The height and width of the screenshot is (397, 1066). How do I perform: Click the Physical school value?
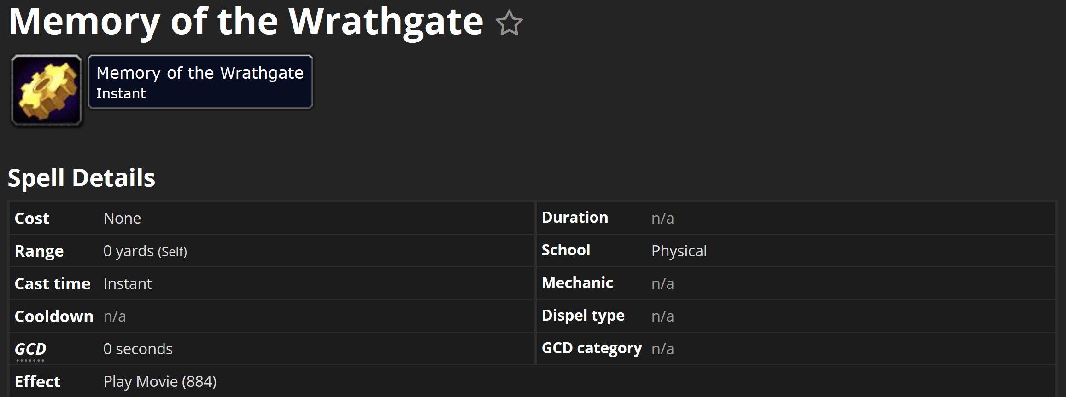(x=679, y=251)
